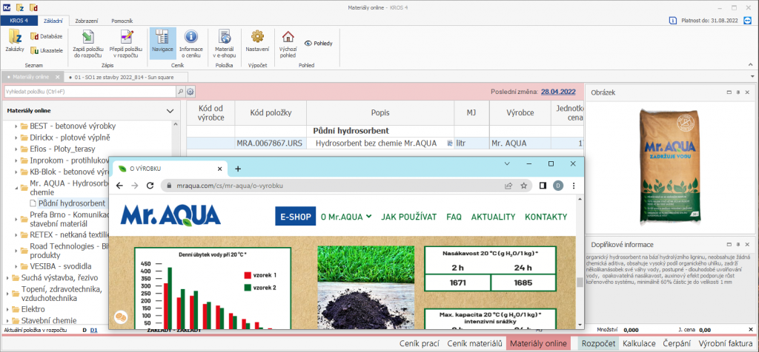The width and height of the screenshot is (759, 352).
Task: Select Půdní hydrosorbent tree item
Action: [72, 203]
